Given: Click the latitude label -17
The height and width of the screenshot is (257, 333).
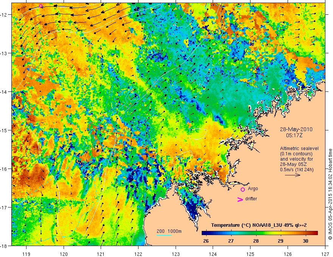Looking at the screenshot, I should [x=4, y=207].
